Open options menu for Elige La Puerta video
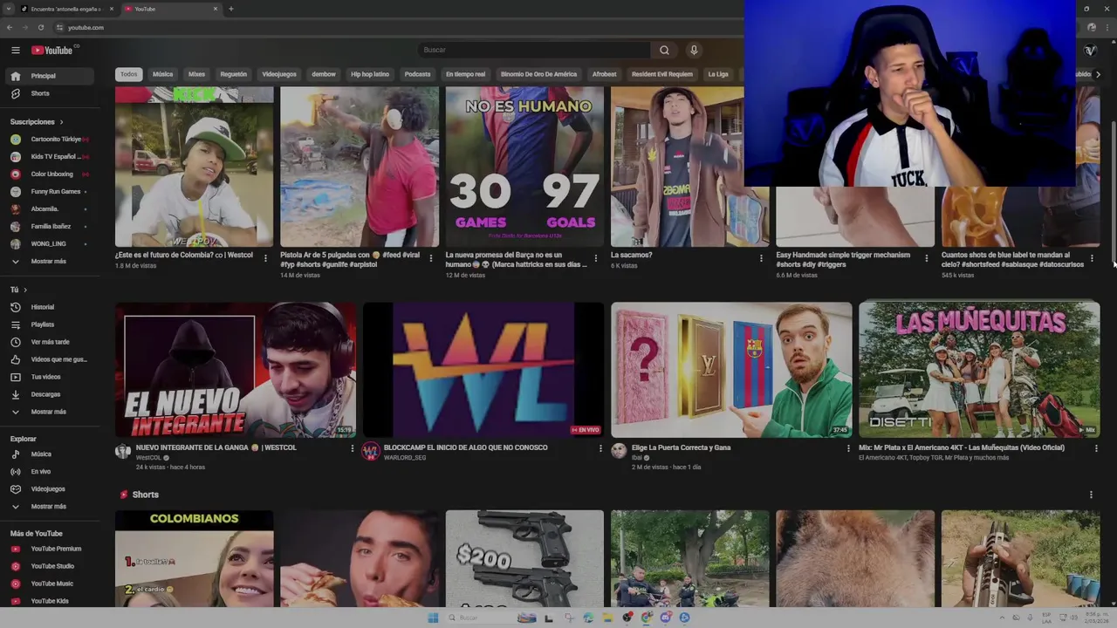Viewport: 1117px width, 628px height. click(848, 448)
